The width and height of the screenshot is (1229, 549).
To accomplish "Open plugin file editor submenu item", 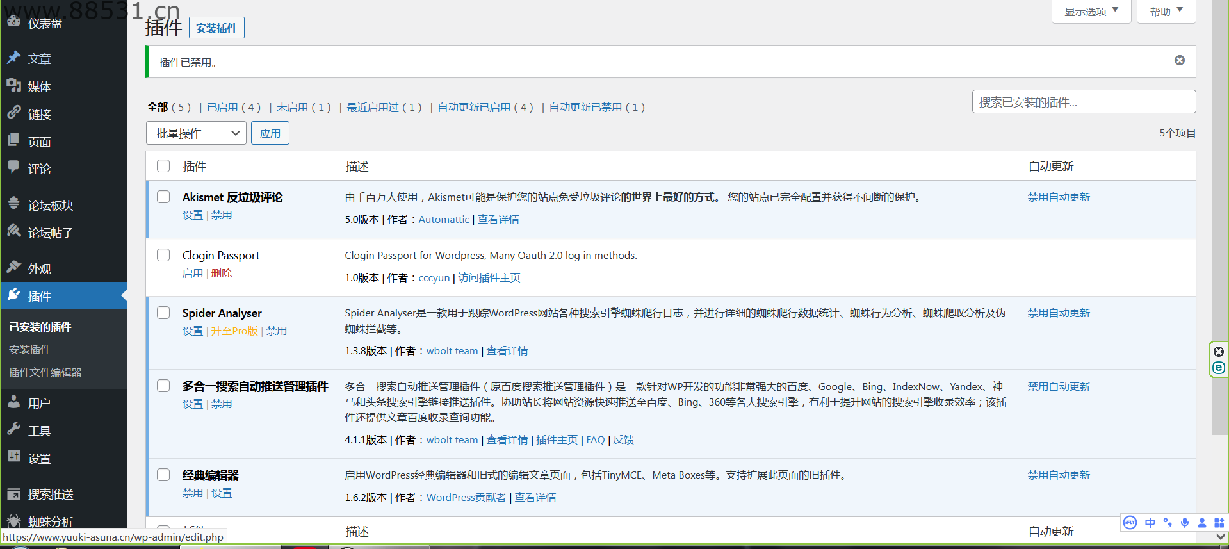I will click(45, 372).
